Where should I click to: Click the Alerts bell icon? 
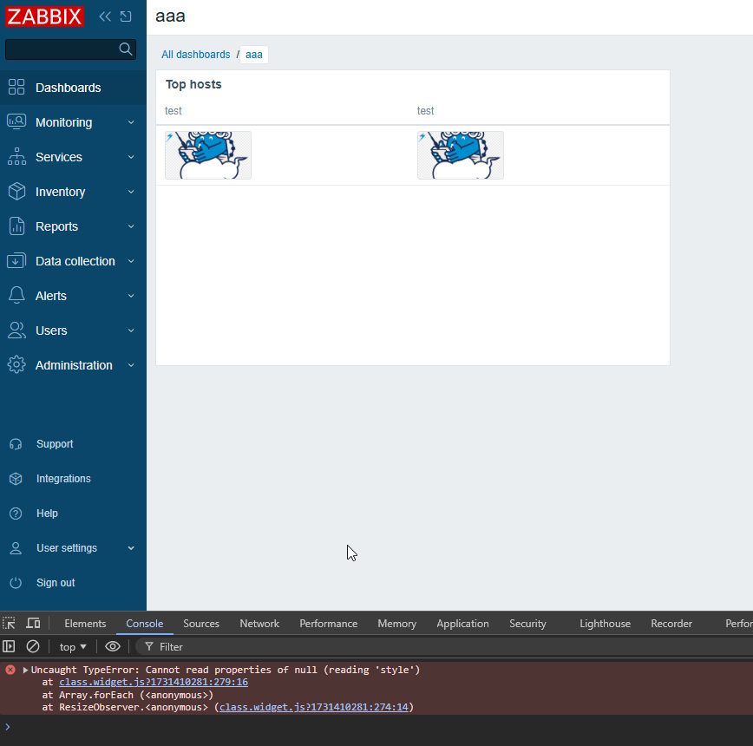pos(16,295)
